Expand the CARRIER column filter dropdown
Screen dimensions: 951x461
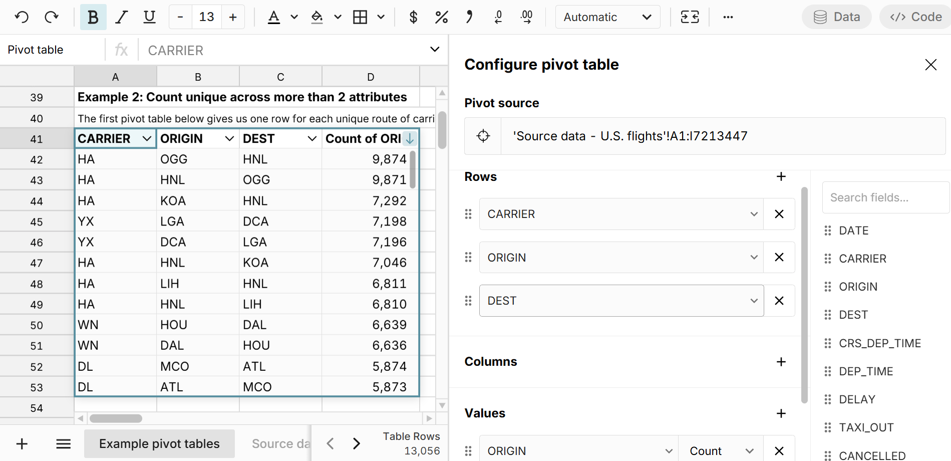[147, 139]
